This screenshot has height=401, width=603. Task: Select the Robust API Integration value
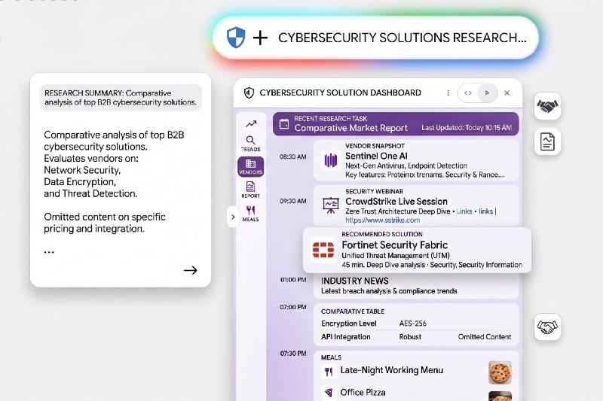click(410, 337)
